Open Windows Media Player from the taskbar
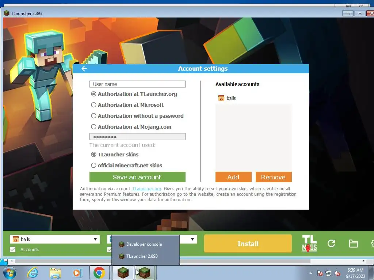 point(77,273)
